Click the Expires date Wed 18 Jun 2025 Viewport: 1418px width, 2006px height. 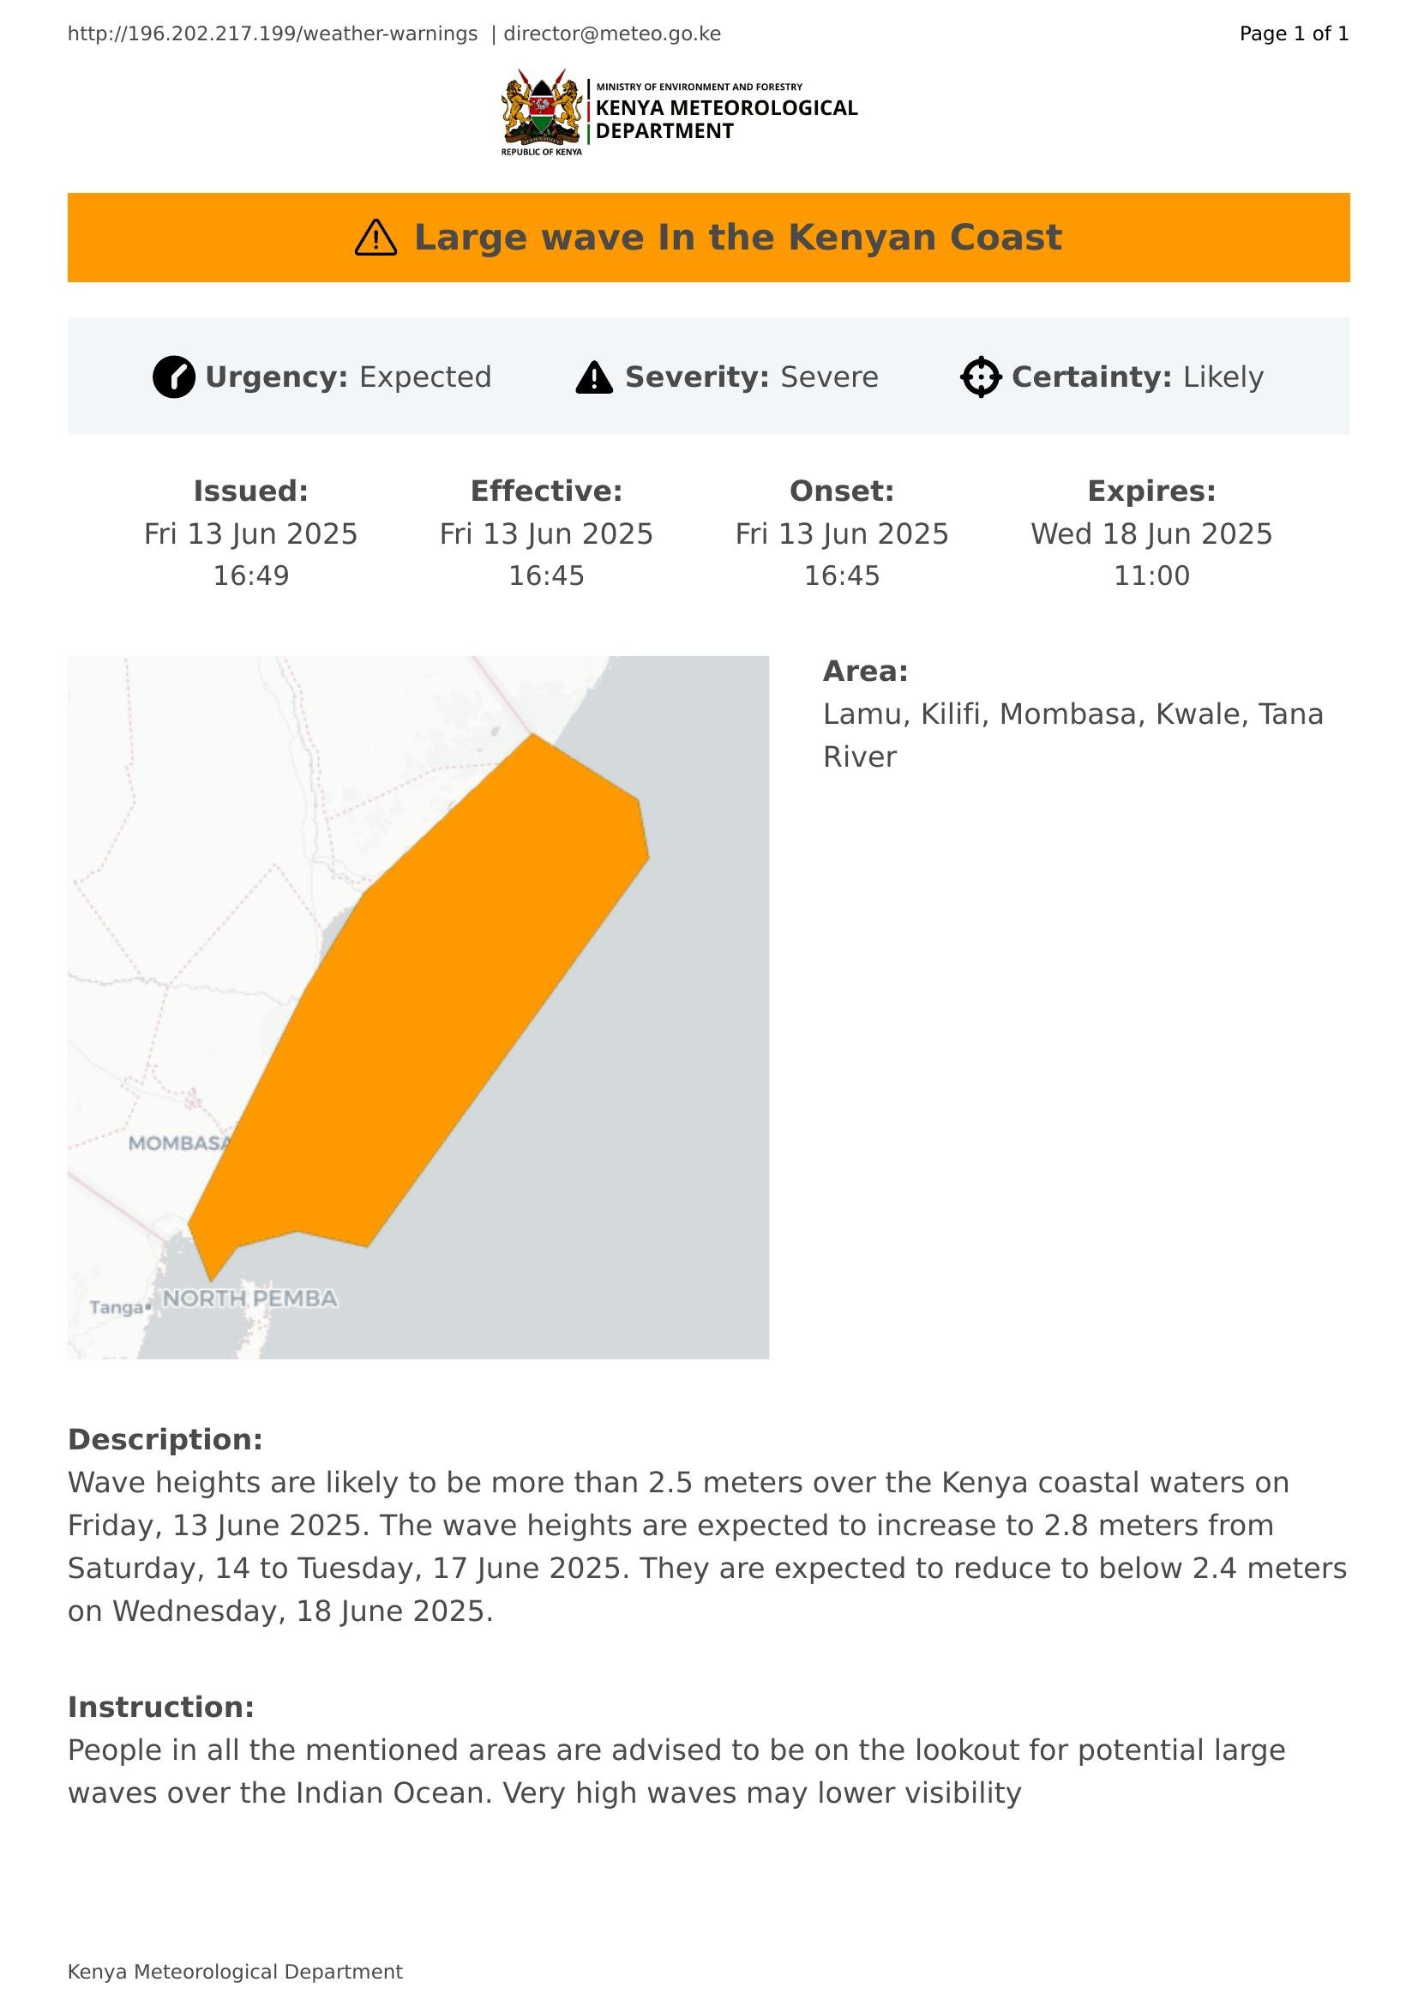click(x=1151, y=533)
